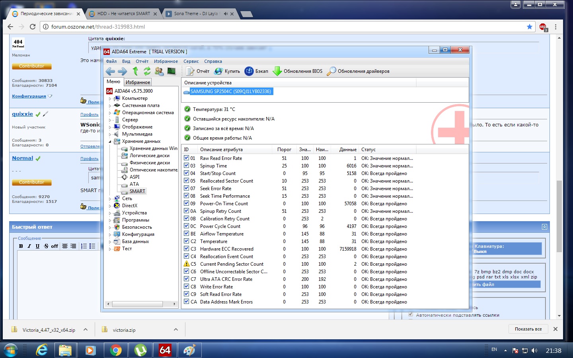Open driver updates magnifier icon

coord(331,71)
